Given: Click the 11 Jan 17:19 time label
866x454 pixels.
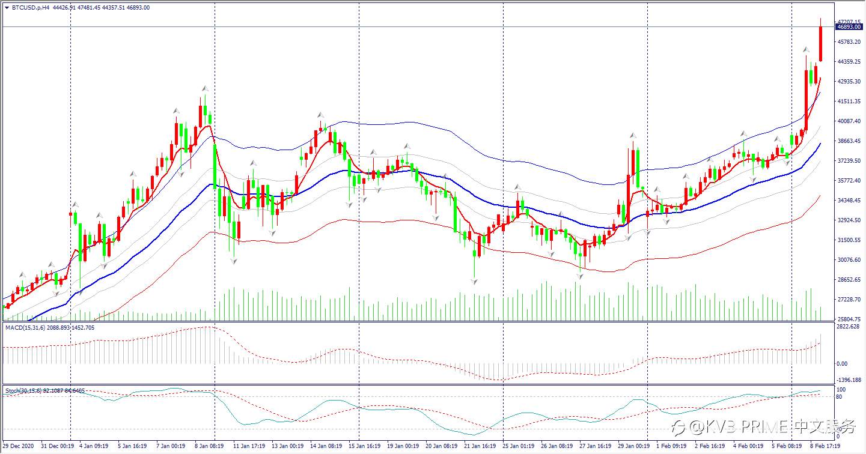Looking at the screenshot, I should pos(249,446).
